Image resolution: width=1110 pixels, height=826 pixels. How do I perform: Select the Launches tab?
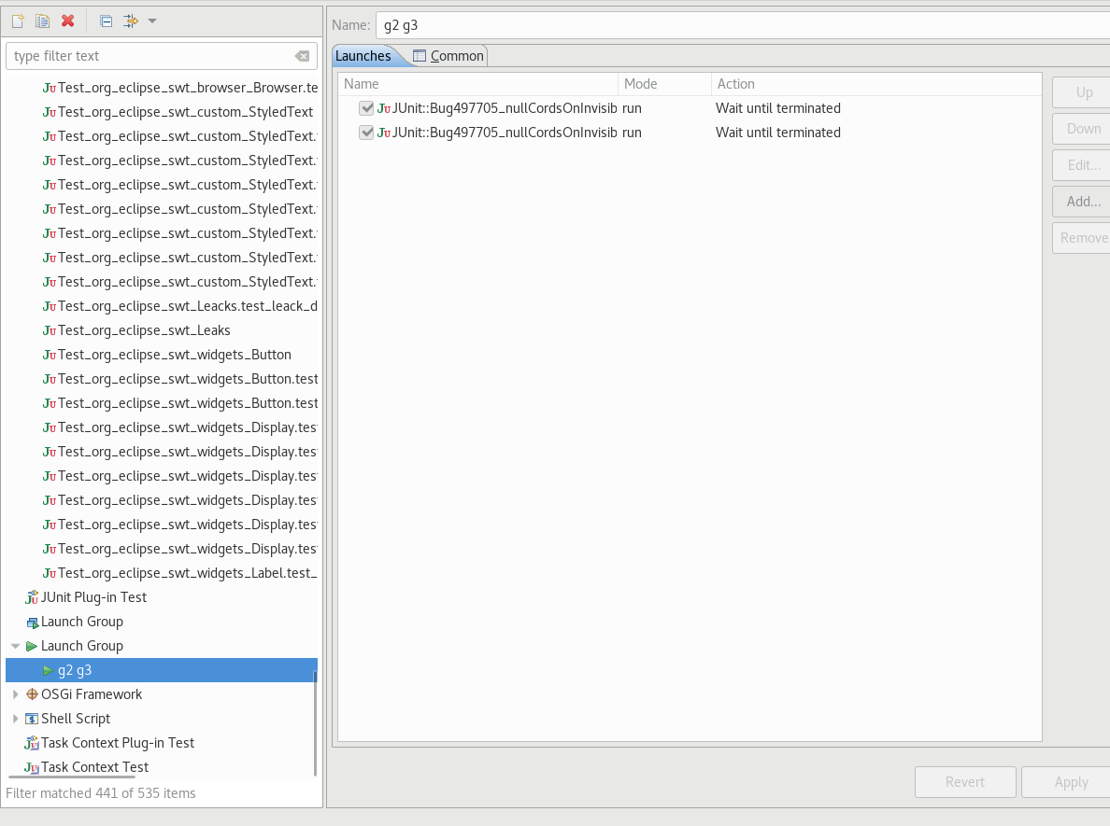(363, 56)
